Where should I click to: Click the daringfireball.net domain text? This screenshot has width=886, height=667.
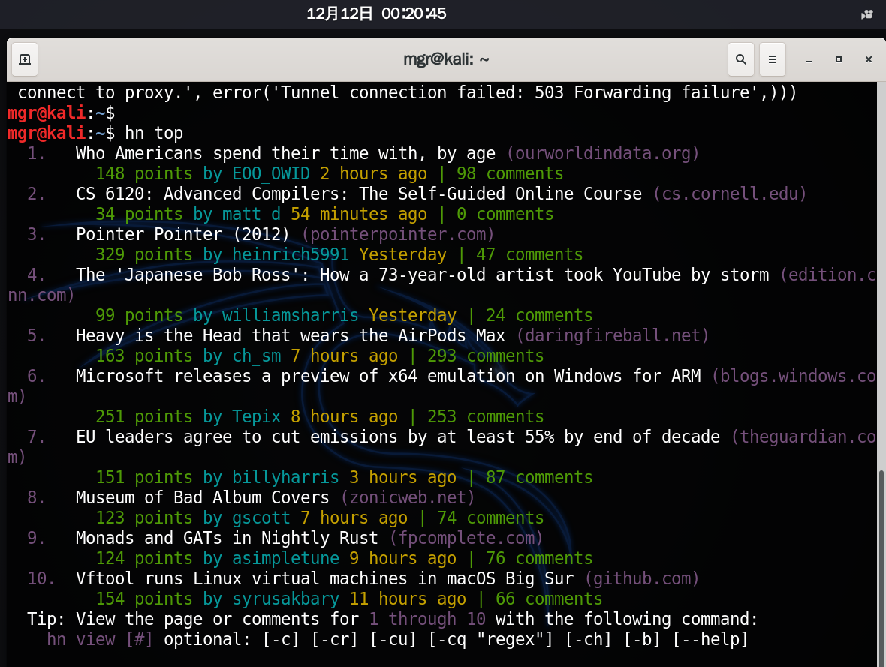coord(613,336)
